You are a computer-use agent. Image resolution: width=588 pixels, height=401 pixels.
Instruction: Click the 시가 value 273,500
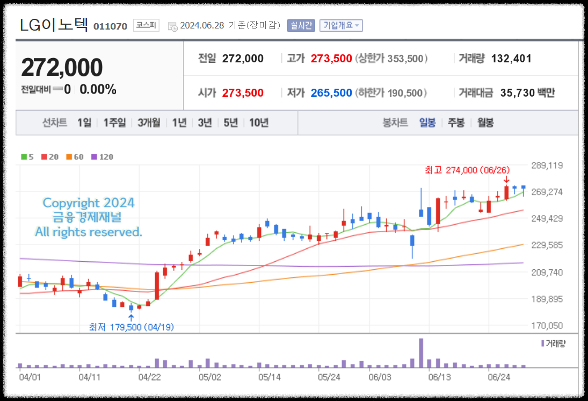(243, 93)
